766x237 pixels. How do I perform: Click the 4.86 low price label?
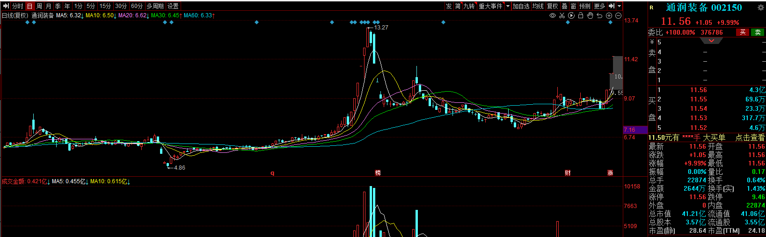pyautogui.click(x=179, y=168)
